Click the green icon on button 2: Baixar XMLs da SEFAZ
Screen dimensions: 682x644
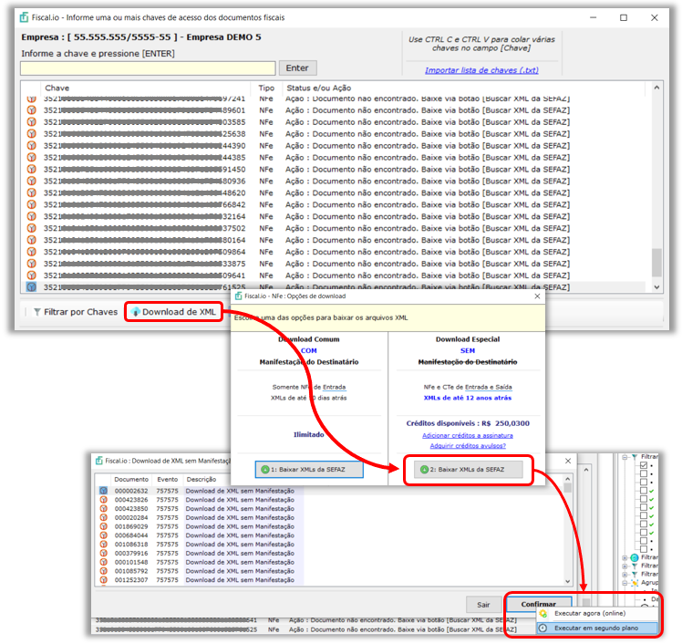(x=425, y=470)
